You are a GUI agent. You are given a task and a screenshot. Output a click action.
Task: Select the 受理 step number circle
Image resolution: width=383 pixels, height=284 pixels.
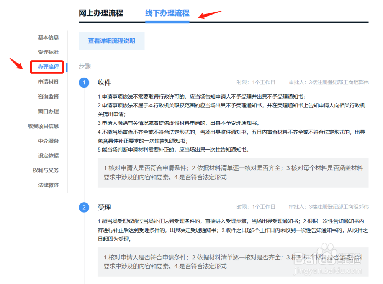(84, 206)
